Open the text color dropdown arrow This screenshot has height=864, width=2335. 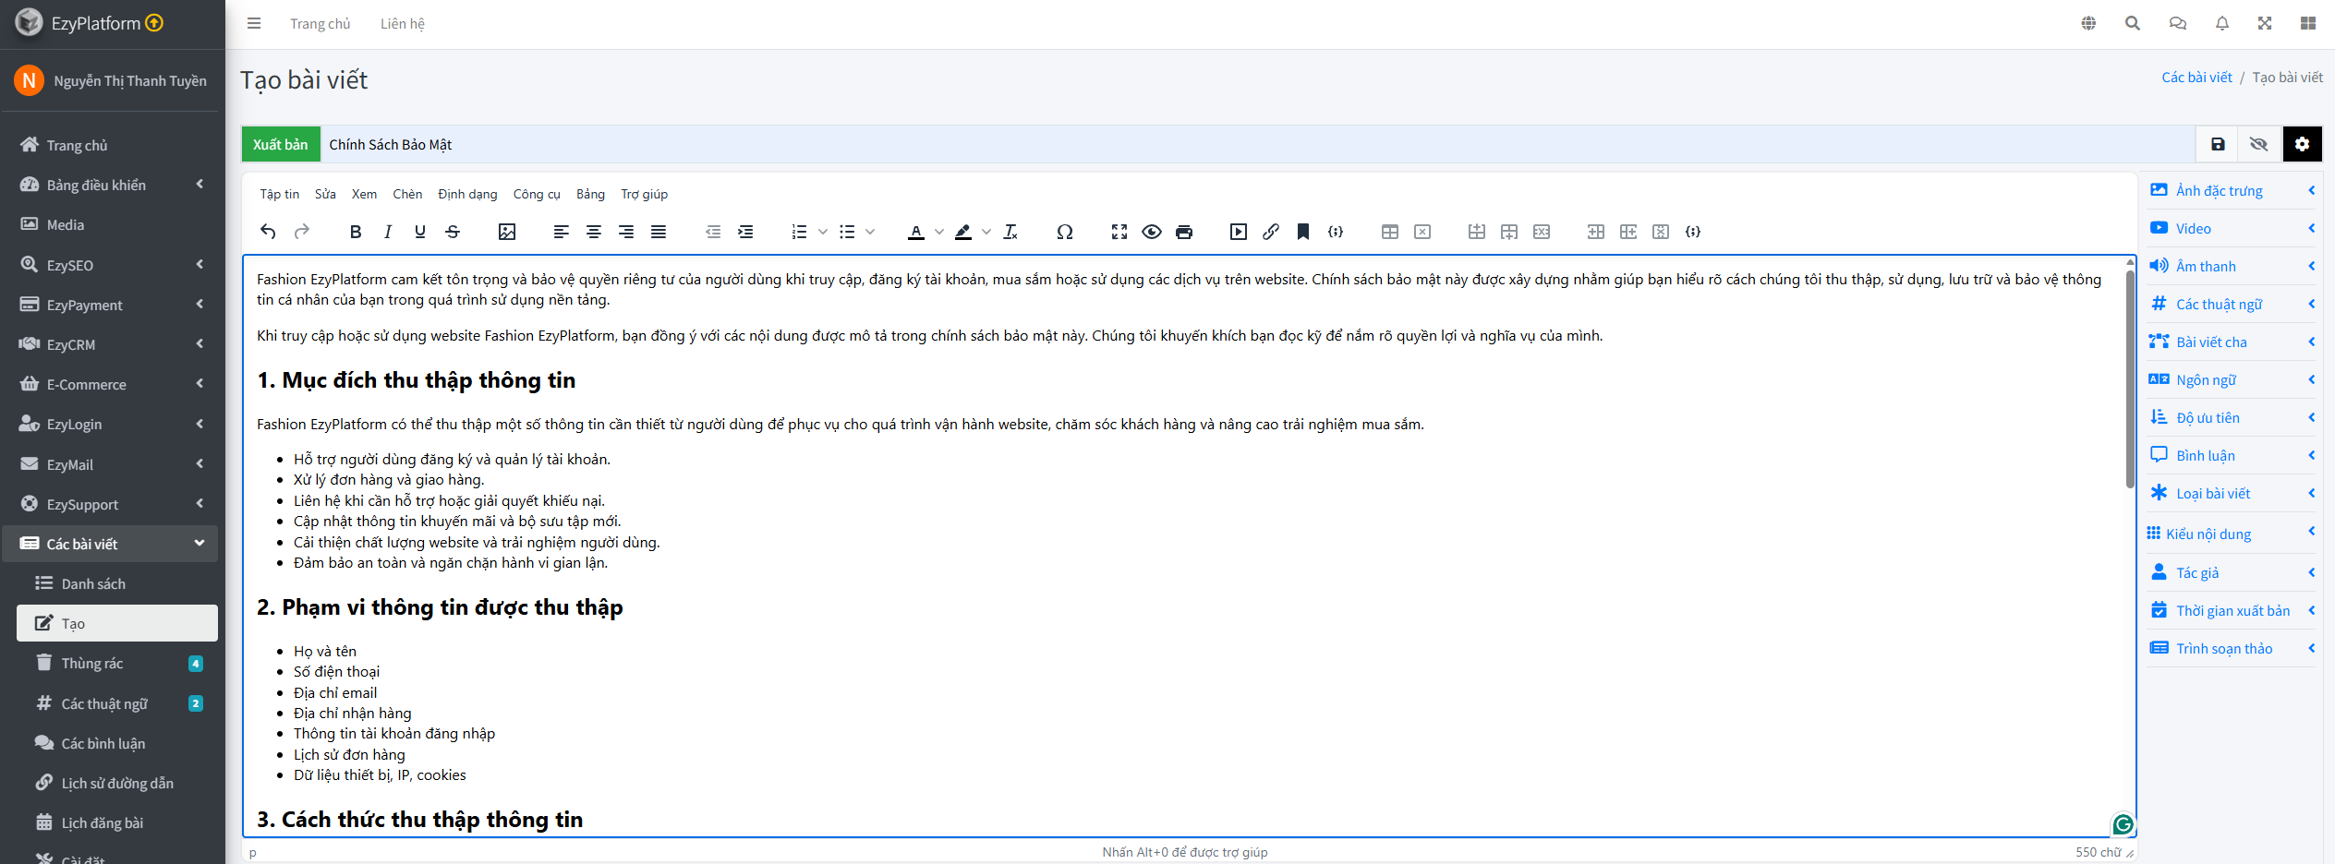coord(939,232)
